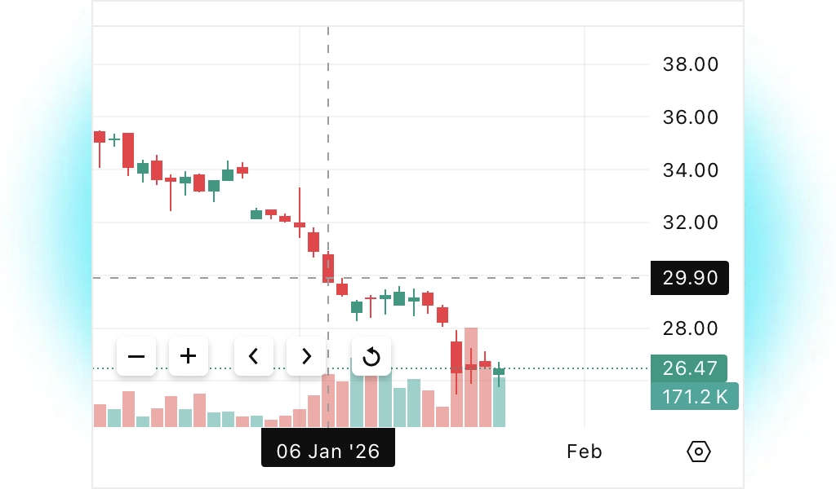Click the 28.00 price axis label
836x489 pixels.
click(x=691, y=328)
